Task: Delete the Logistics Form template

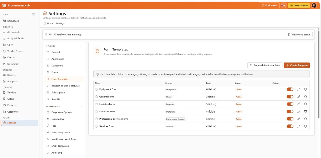Action: pyautogui.click(x=305, y=104)
